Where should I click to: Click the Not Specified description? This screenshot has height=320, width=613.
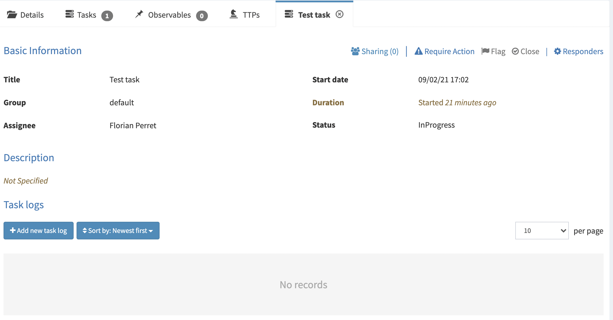point(26,181)
